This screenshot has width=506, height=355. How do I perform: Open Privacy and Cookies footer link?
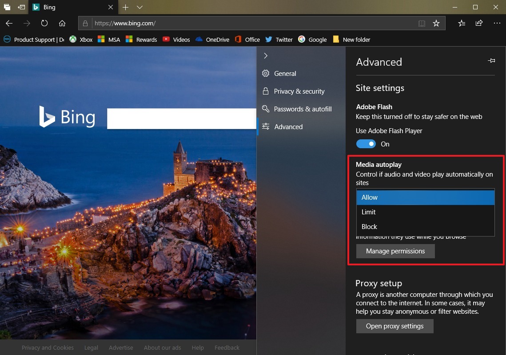point(48,347)
